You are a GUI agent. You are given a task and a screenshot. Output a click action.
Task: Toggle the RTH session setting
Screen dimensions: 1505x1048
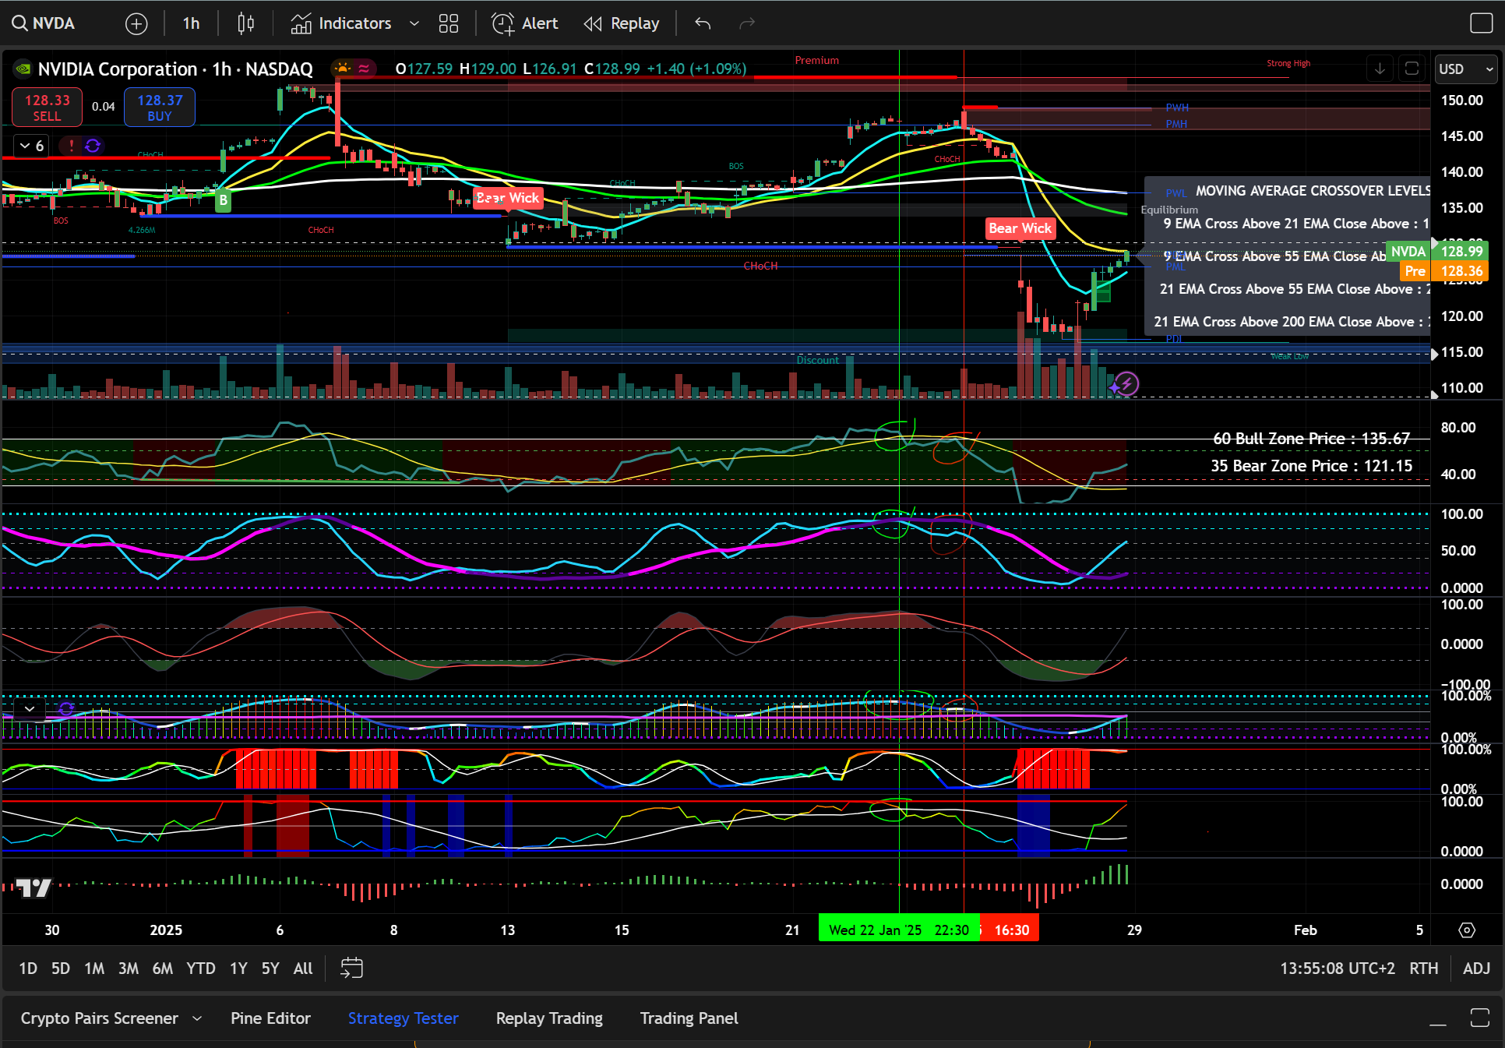pos(1424,969)
